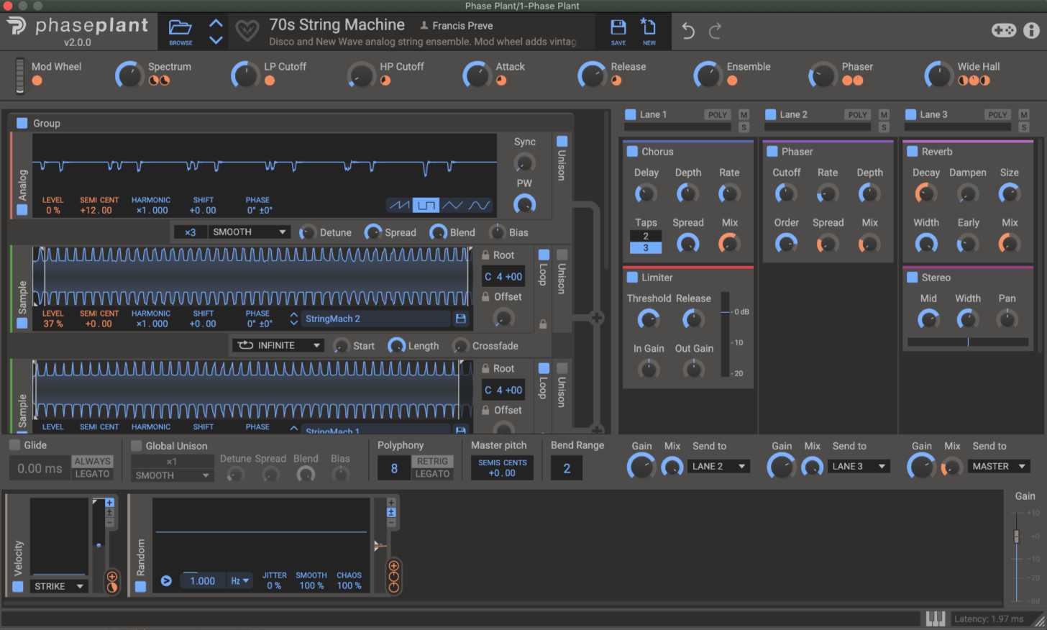The width and height of the screenshot is (1047, 630).
Task: Click the Offset lock icon of StringMach 2 sampler
Action: [486, 297]
